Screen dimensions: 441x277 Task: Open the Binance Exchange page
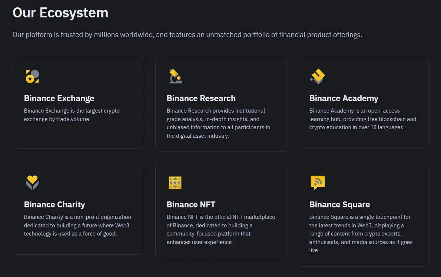[59, 98]
